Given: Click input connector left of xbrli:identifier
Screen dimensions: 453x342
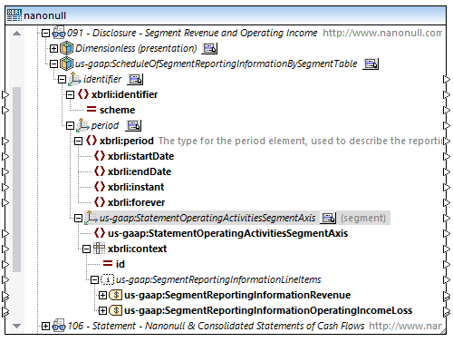Looking at the screenshot, I should tap(5, 94).
